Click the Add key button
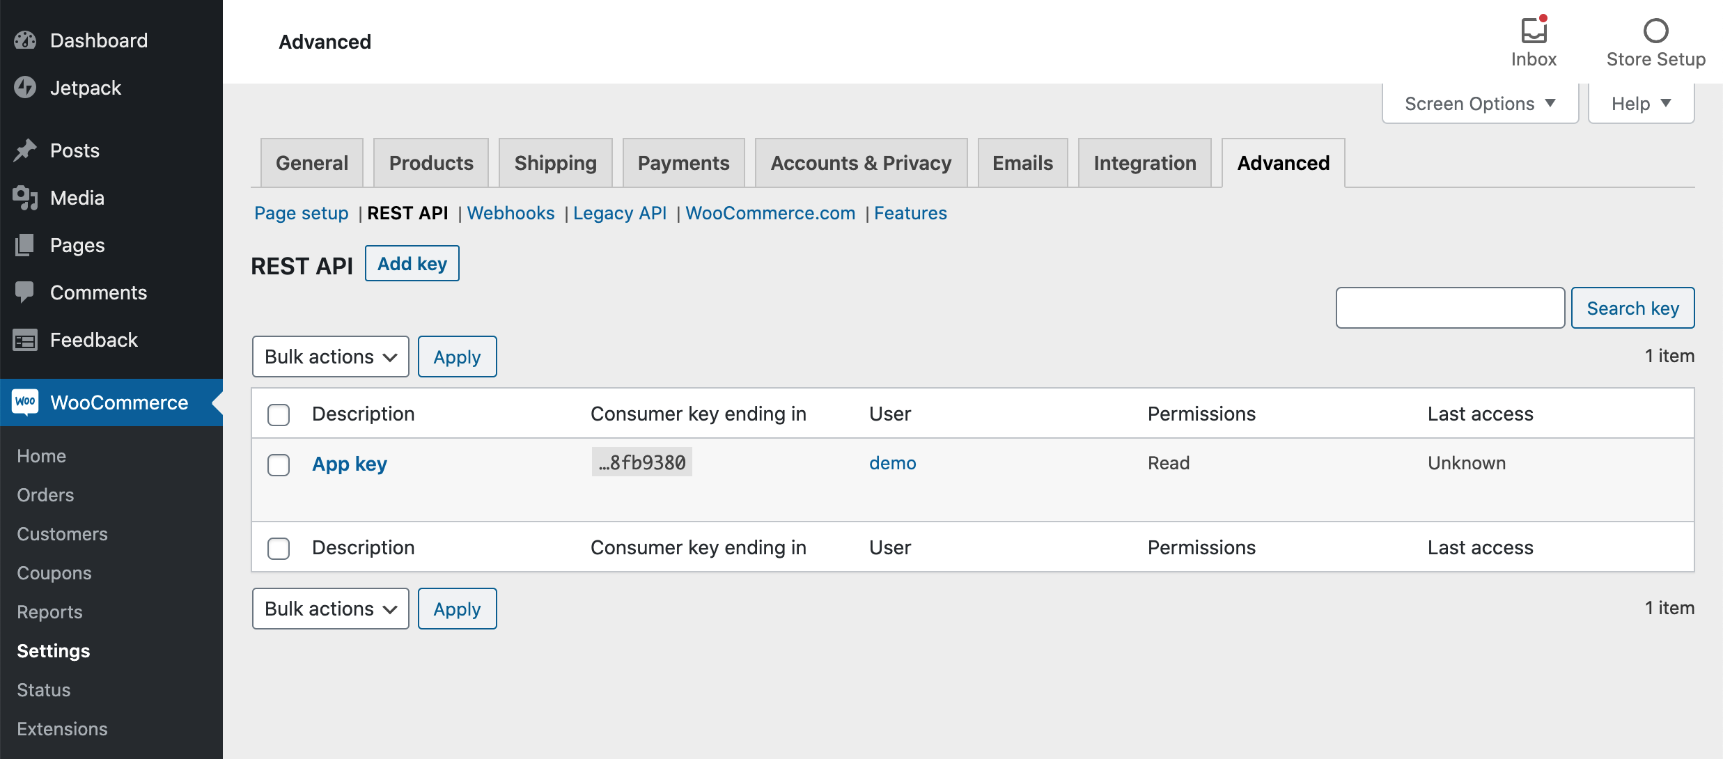The image size is (1723, 759). point(412,264)
